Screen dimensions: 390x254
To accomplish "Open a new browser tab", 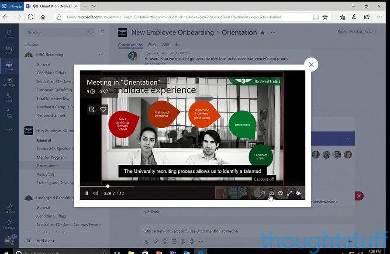I will (x=85, y=6).
